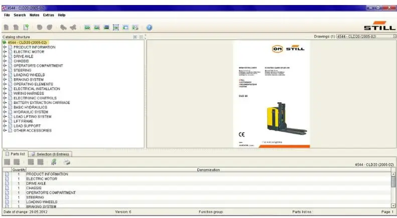
Task: Click the parts list vertical scrollbar thumb
Action: [x=393, y=181]
